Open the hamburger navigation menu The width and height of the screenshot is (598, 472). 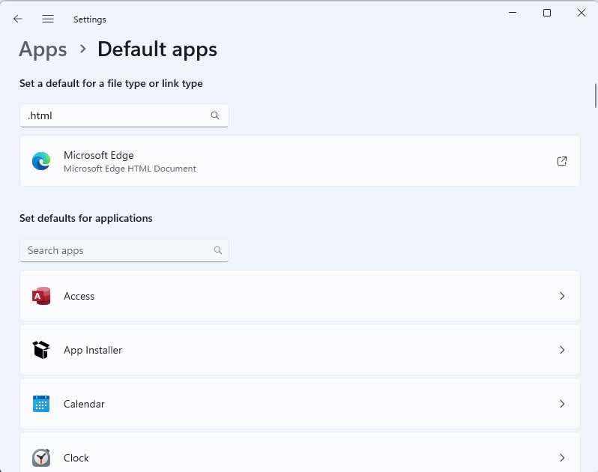(48, 19)
